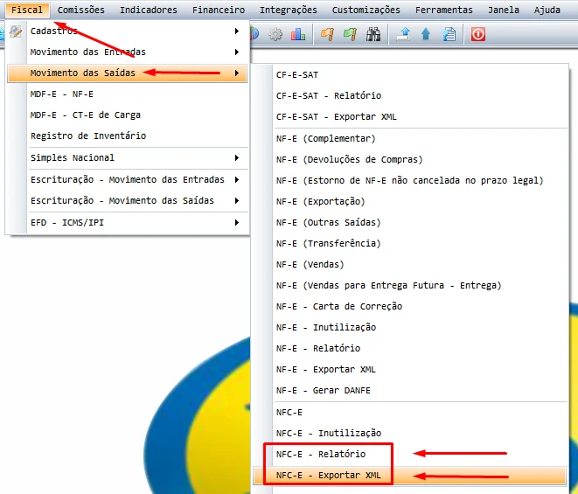Screen dimensions: 578x494
Task: Open the Fiscal menu
Action: tap(27, 10)
